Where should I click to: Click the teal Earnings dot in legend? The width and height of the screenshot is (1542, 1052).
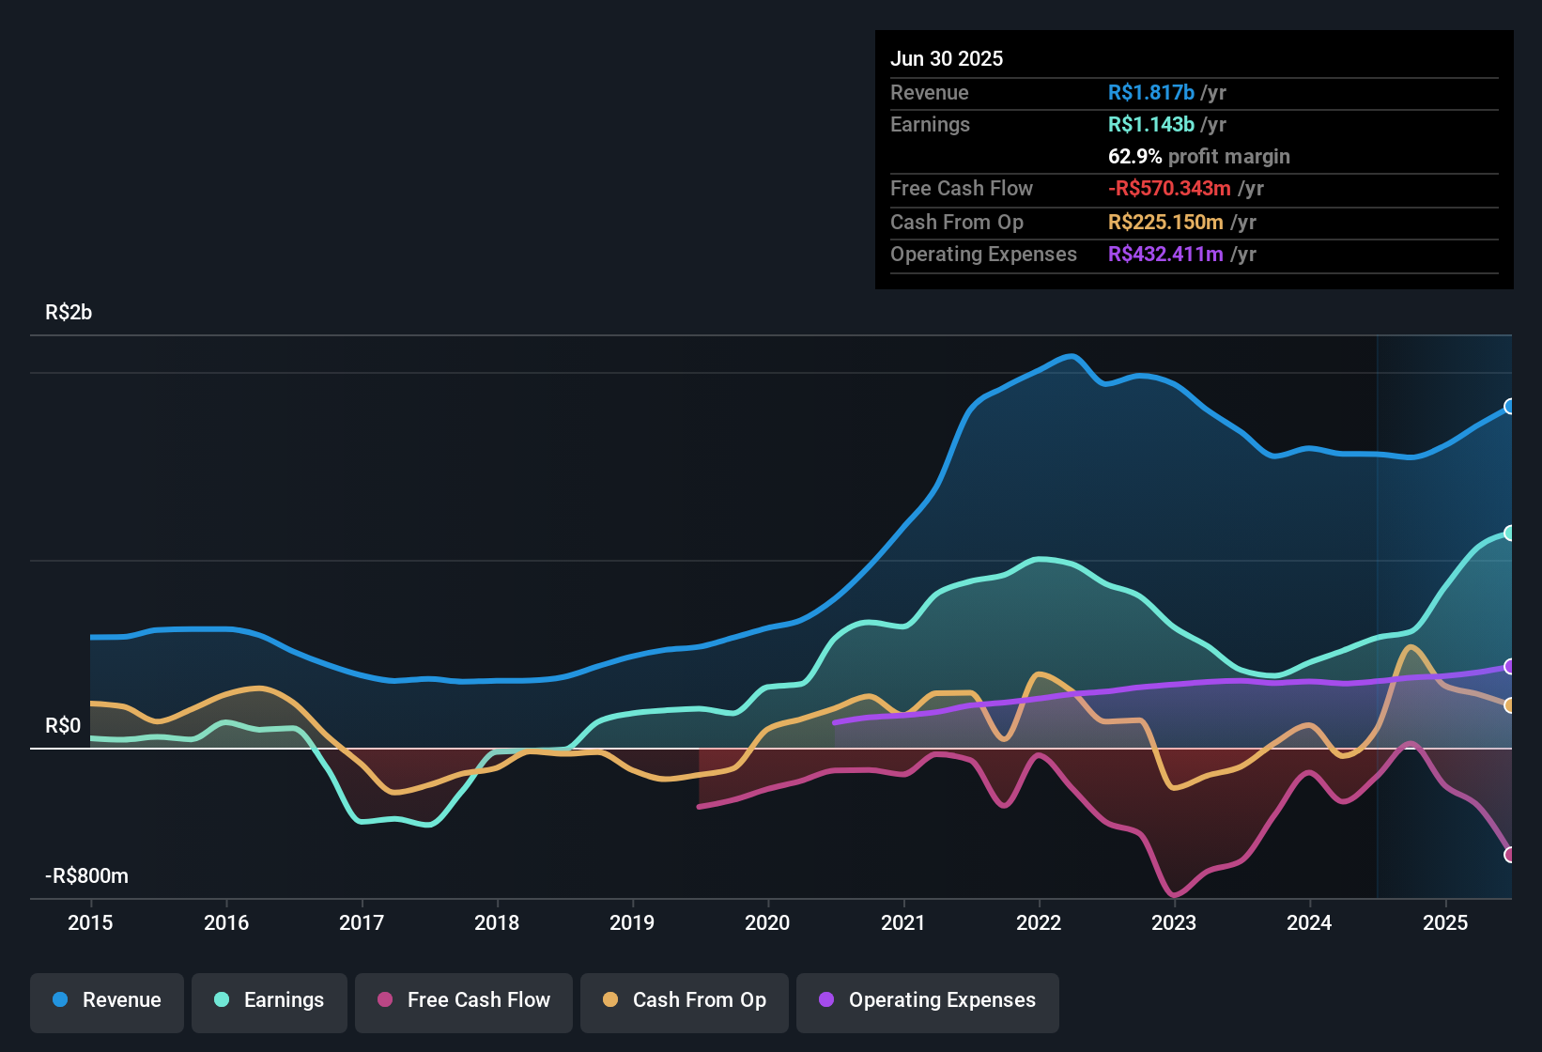coord(222,1000)
